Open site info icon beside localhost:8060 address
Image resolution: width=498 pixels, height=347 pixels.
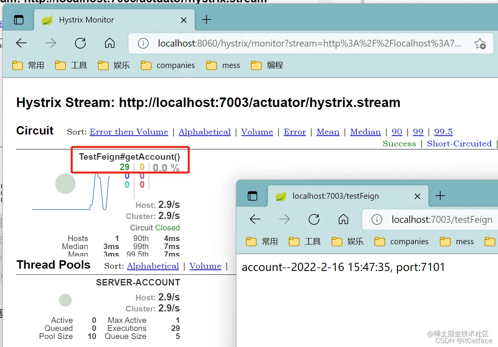click(x=143, y=44)
